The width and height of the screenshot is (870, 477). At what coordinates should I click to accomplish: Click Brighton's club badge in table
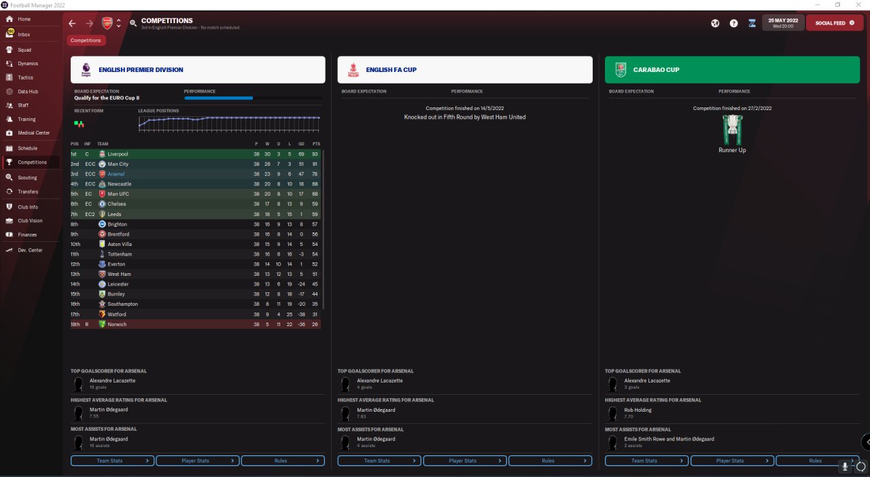(102, 224)
